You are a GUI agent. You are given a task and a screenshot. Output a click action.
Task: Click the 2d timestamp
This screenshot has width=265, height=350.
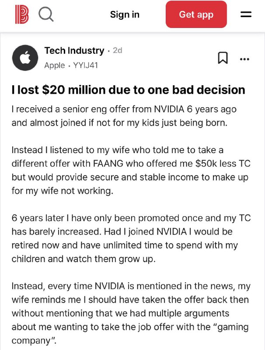118,50
